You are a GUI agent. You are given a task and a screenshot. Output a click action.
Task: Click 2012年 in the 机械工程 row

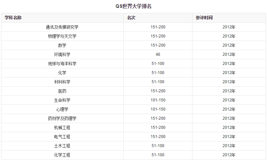point(229,128)
